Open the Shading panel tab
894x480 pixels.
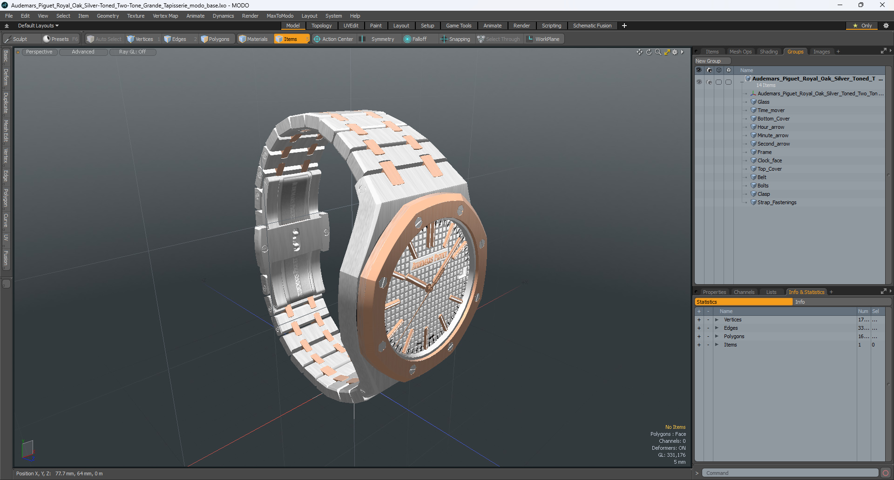[x=769, y=52]
